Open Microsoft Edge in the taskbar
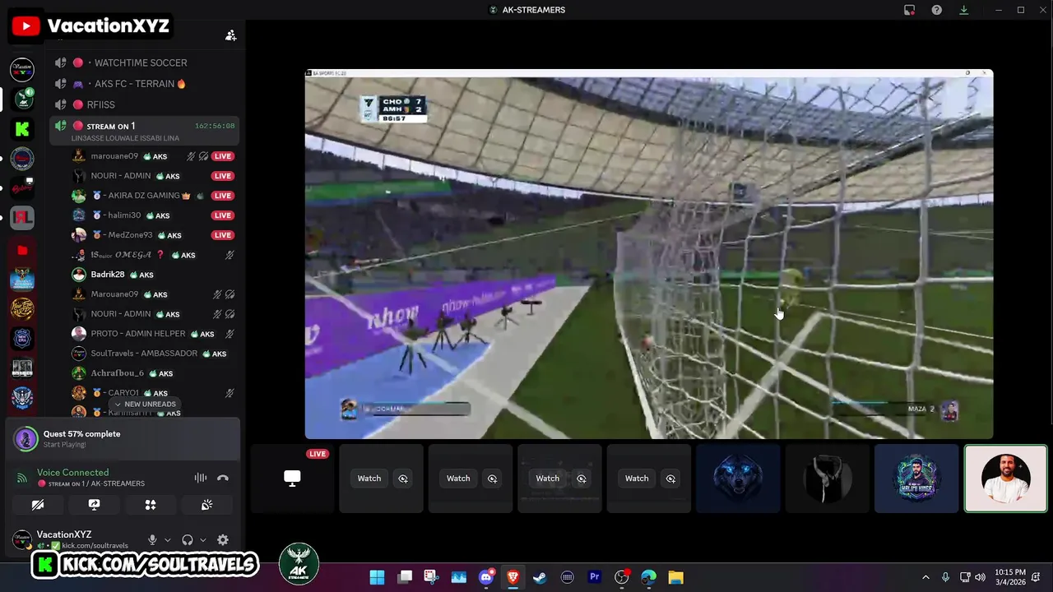Image resolution: width=1053 pixels, height=592 pixels. tap(648, 577)
